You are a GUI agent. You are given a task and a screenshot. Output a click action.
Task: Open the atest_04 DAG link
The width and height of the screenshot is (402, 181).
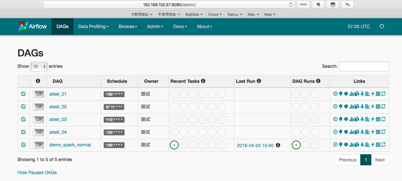point(58,132)
